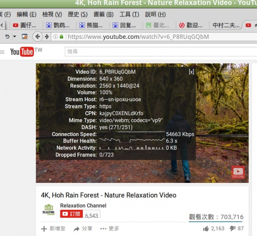Viewport: 257px width, 236px height.
Task: Open the 檢視 (V) menu
Action: coord(52,14)
